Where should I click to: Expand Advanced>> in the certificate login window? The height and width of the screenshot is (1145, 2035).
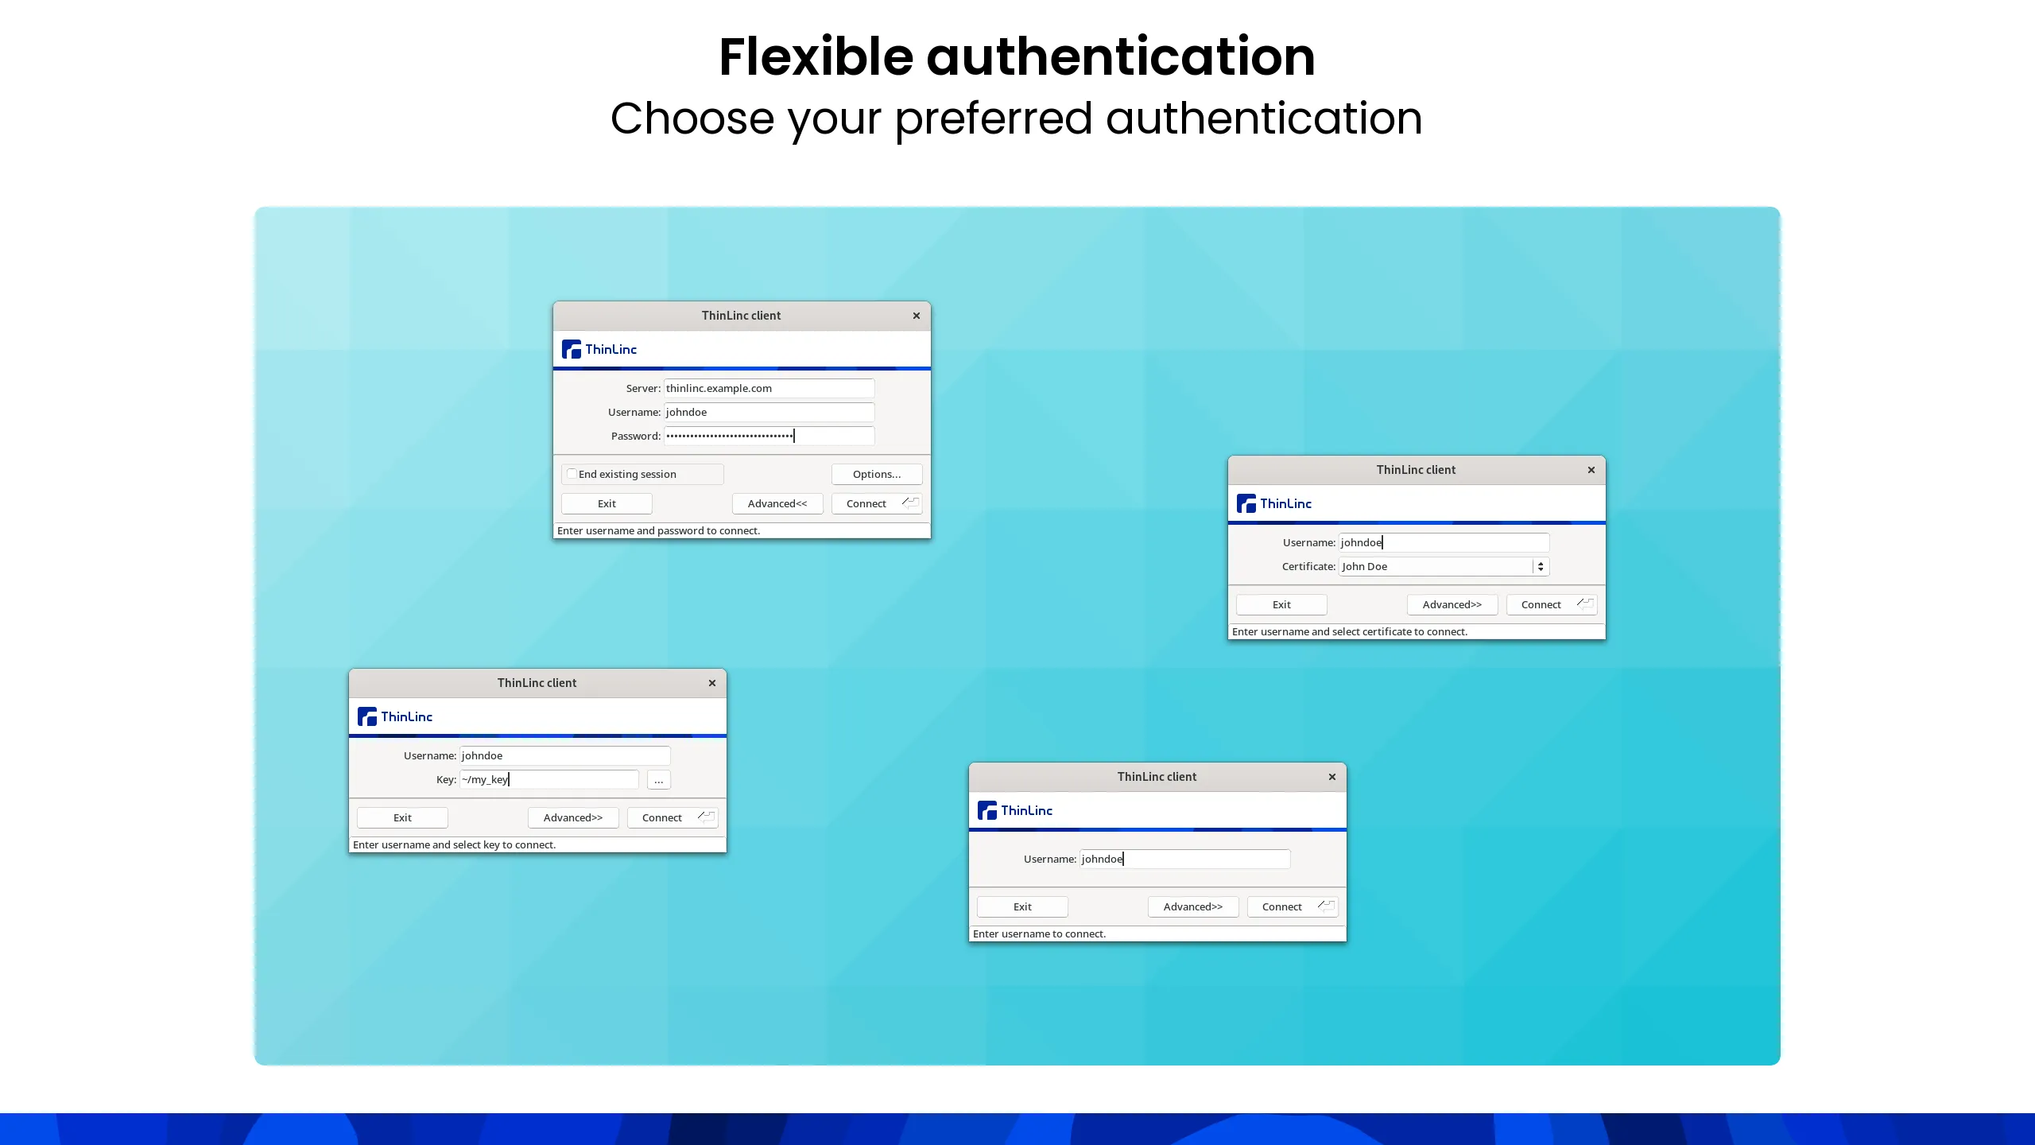point(1452,604)
